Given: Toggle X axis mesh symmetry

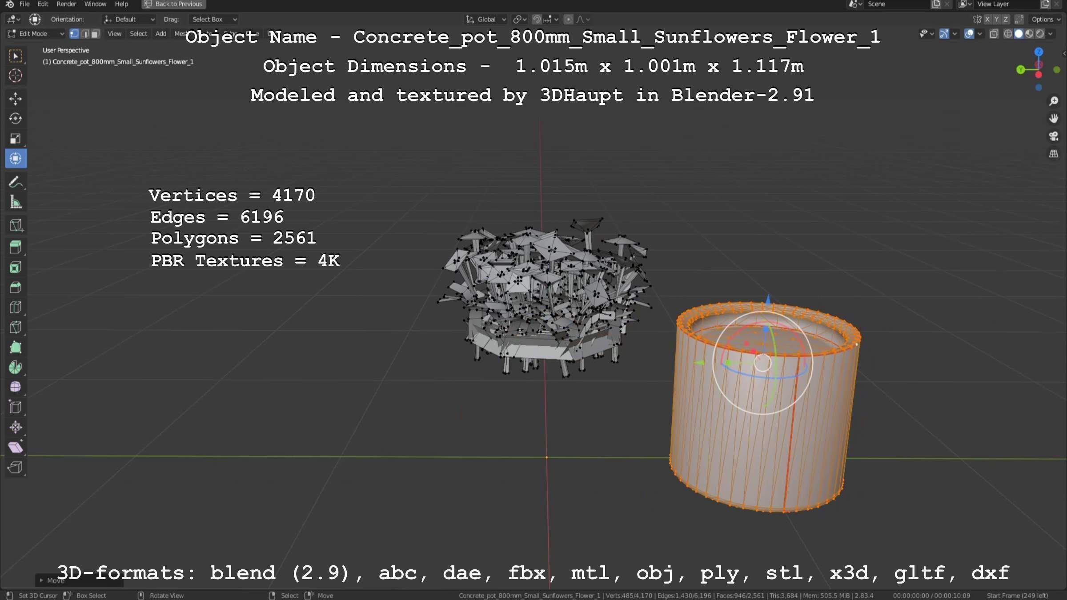Looking at the screenshot, I should point(987,20).
